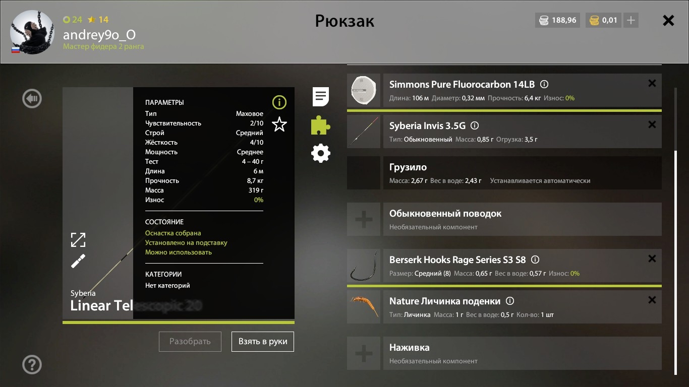The height and width of the screenshot is (387, 689).
Task: Remove Berserk Hooks Rage Series hook
Action: [x=652, y=259]
